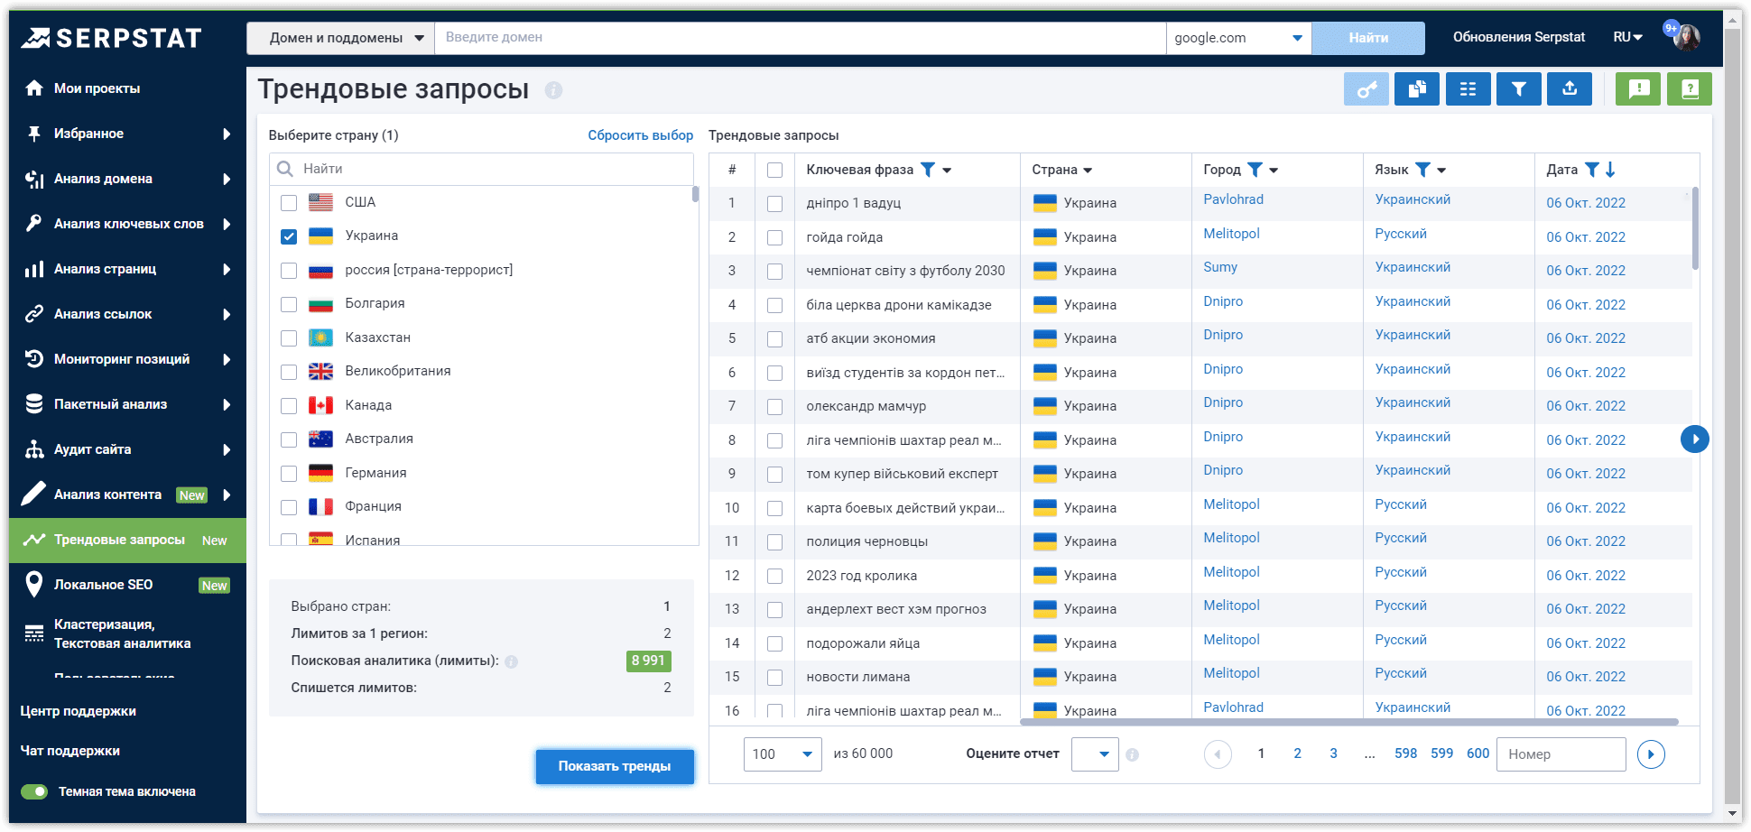Viewport: 1751px width, 832px height.
Task: Expand the Язык column dropdown arrow
Action: 1441,171
